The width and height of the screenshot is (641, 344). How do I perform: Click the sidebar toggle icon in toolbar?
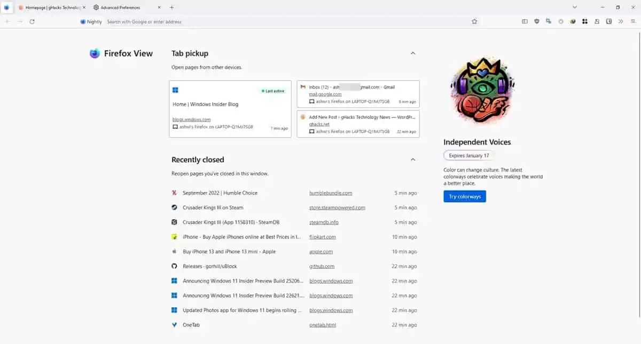525,21
